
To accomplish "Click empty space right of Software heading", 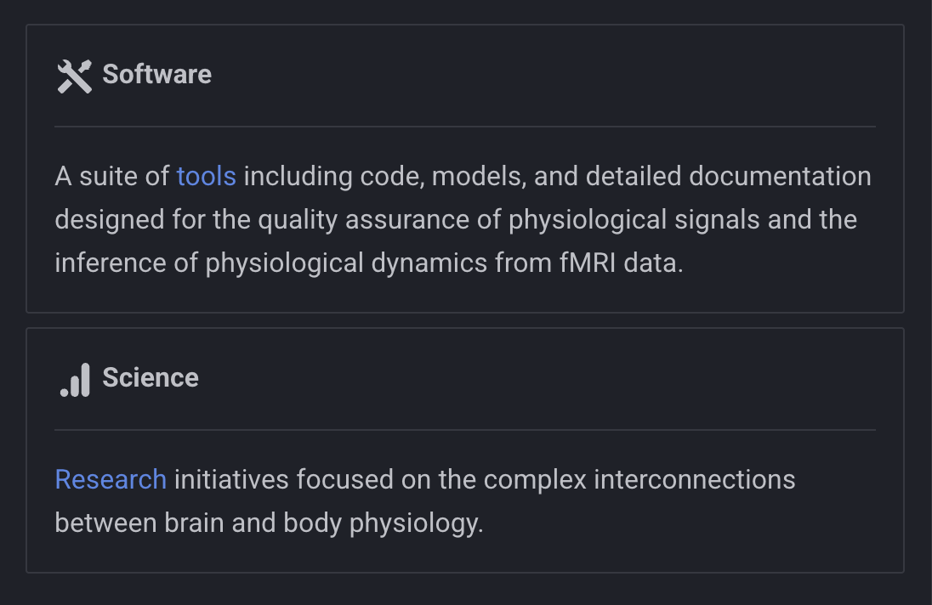I will tap(544, 75).
